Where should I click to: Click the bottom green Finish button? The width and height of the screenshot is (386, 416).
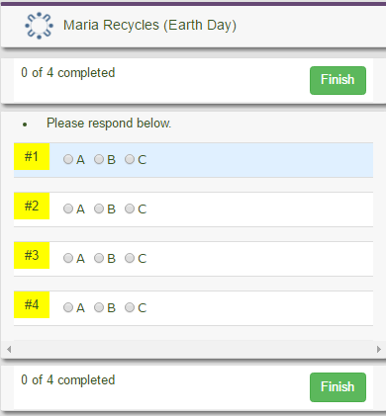tap(338, 387)
